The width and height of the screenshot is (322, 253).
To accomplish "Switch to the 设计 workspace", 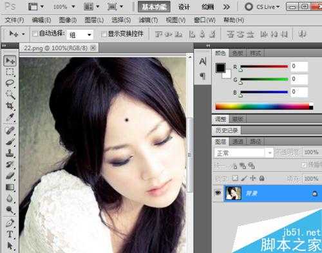I will [x=184, y=7].
